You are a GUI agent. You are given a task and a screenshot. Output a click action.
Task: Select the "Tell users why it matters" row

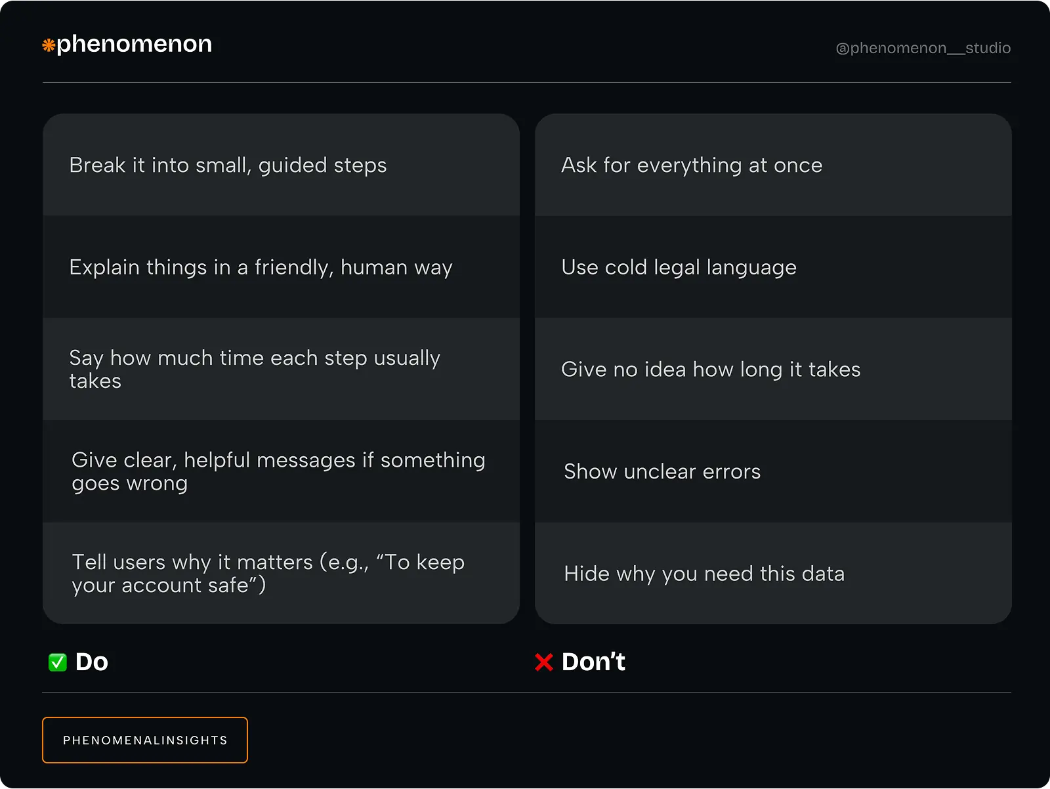(x=268, y=574)
